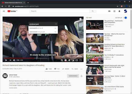Open notifications bell in header
Viewport: 132px width, 94px height.
pos(119,11)
